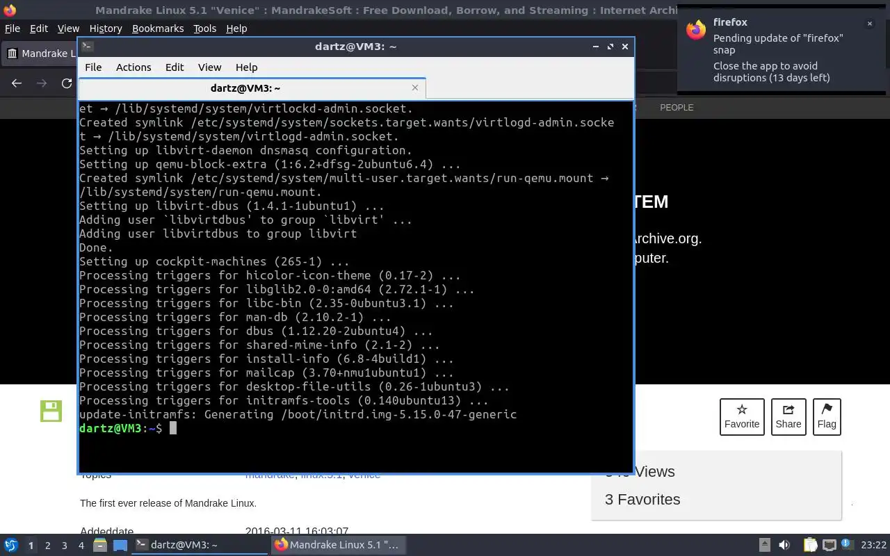
Task: Click the PEOPLE link in archive navigation
Action: click(x=677, y=107)
